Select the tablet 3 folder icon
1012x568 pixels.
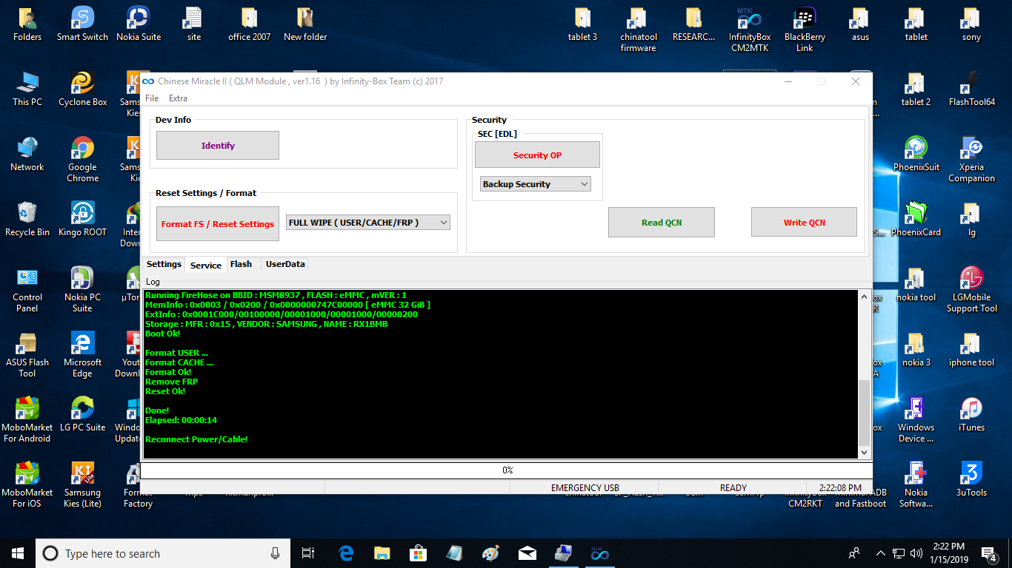pyautogui.click(x=583, y=25)
